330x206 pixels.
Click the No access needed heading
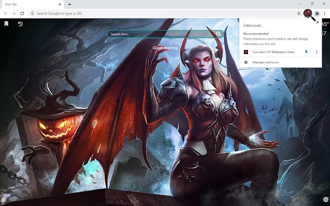pyautogui.click(x=256, y=33)
